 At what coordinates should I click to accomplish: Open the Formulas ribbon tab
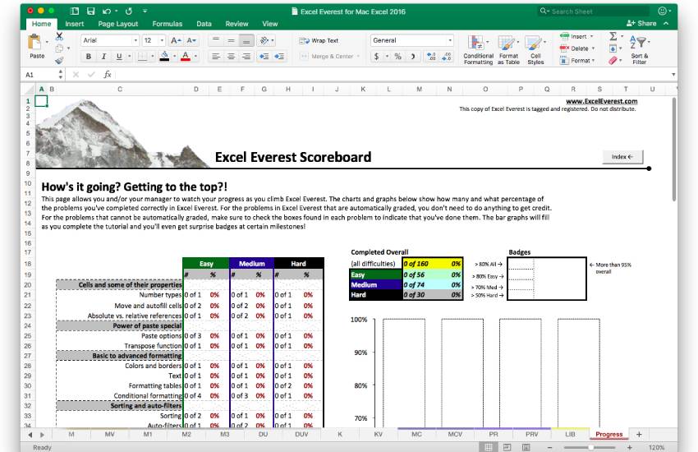167,24
